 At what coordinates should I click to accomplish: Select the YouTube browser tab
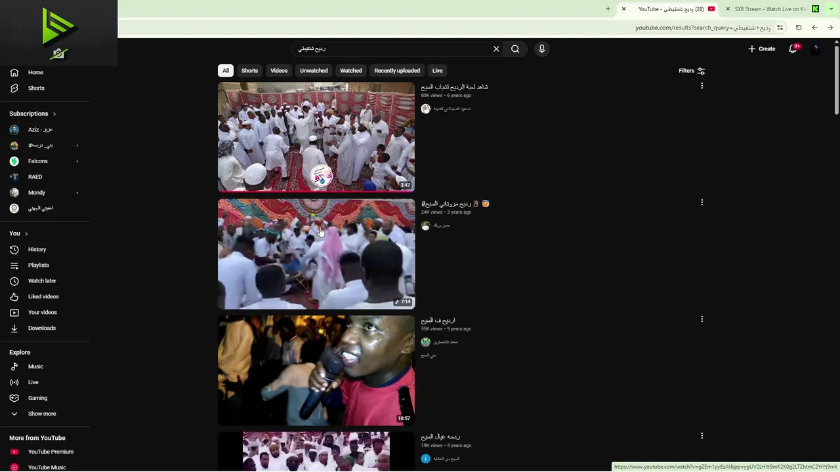click(669, 9)
